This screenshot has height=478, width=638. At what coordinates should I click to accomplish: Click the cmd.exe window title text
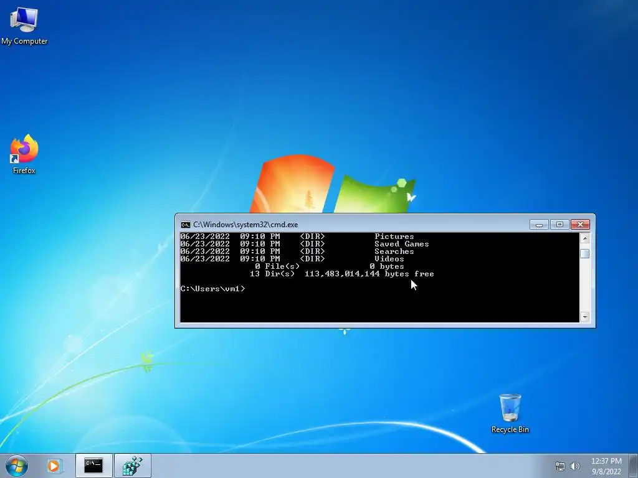(x=245, y=225)
